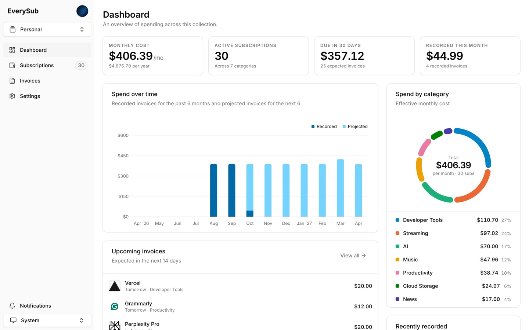Click the Active Subscriptions card
The image size is (529, 330).
click(259, 56)
